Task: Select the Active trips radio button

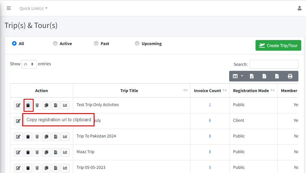Action: click(55, 43)
